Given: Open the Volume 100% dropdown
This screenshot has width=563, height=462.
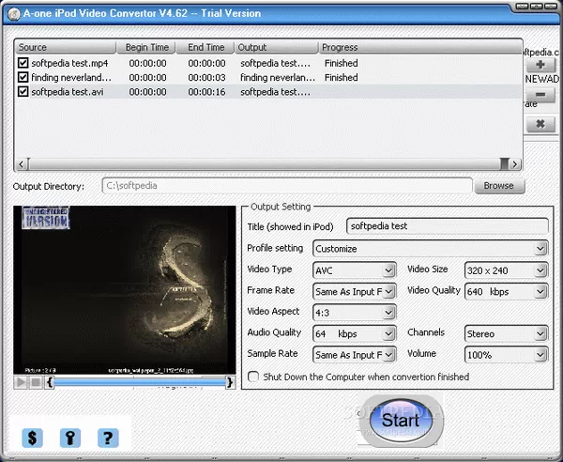Looking at the screenshot, I should coord(540,355).
